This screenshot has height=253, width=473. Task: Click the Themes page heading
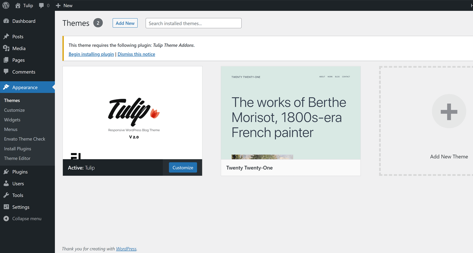pos(76,23)
